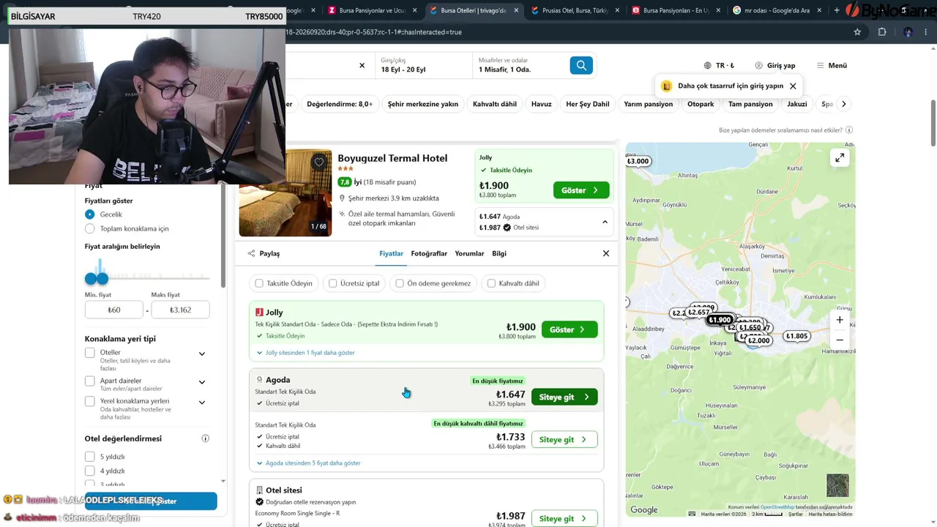The image size is (937, 527).
Task: Dismiss the 'Daha çok tasarruf' sign-in tip
Action: click(x=793, y=86)
